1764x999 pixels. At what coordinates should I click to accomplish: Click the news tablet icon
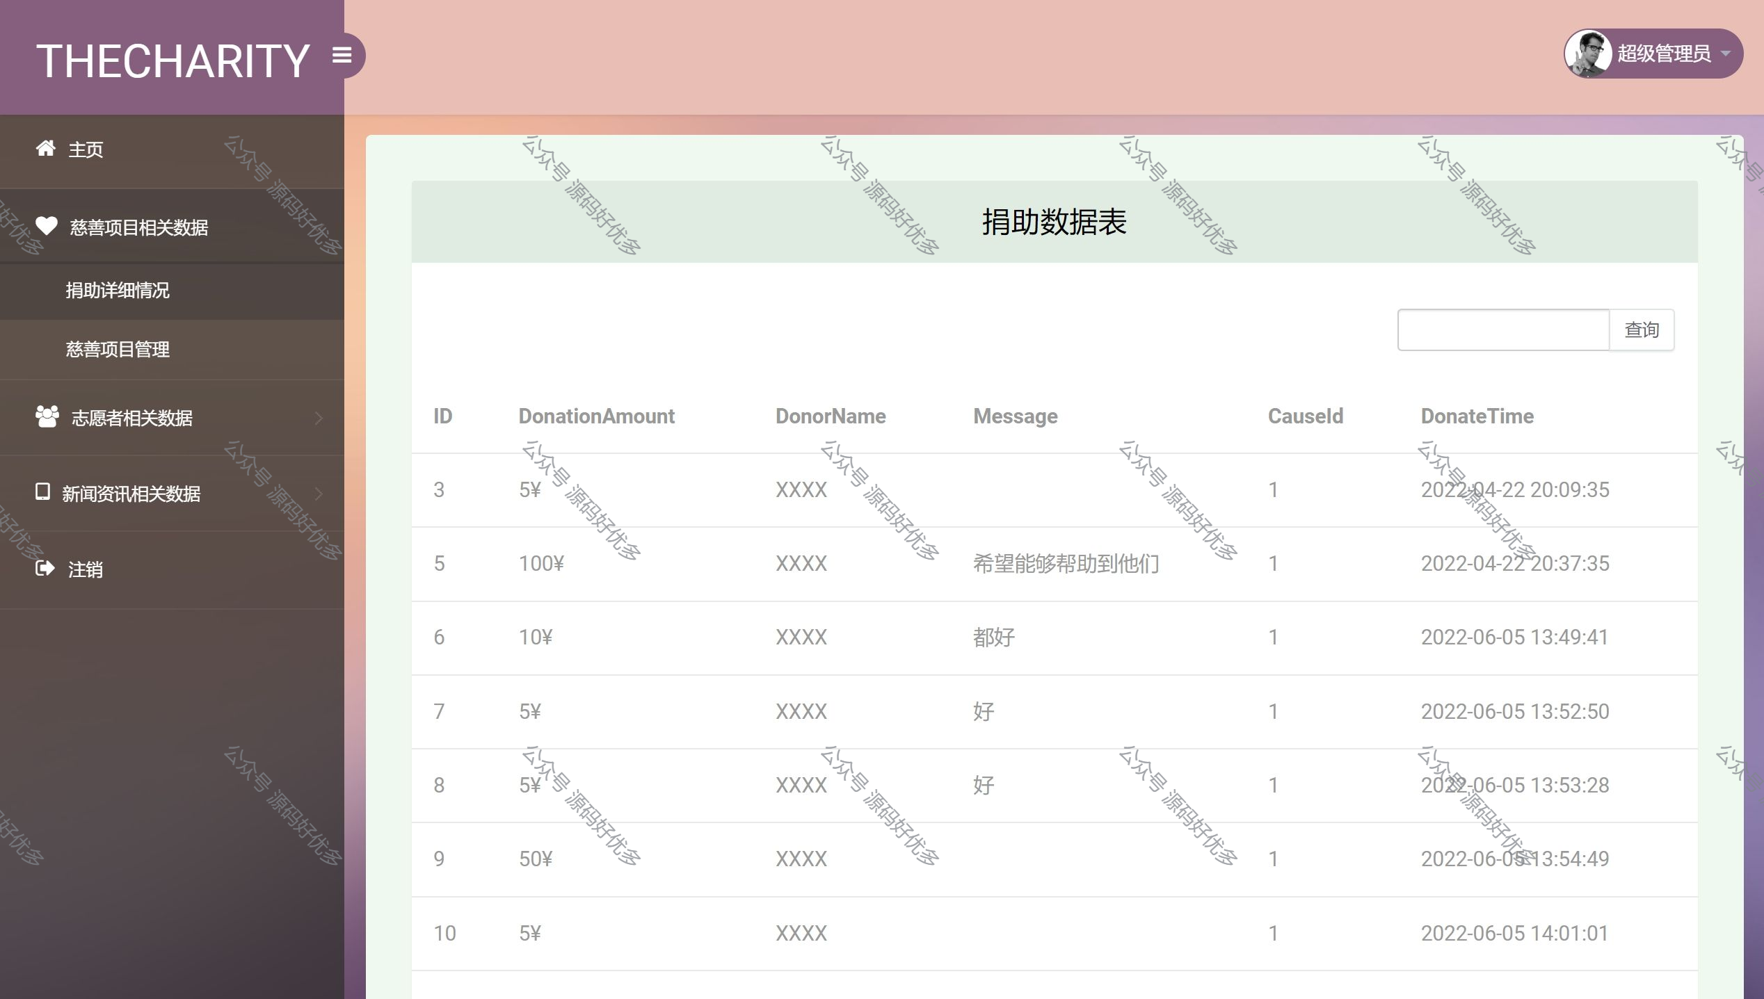point(42,492)
